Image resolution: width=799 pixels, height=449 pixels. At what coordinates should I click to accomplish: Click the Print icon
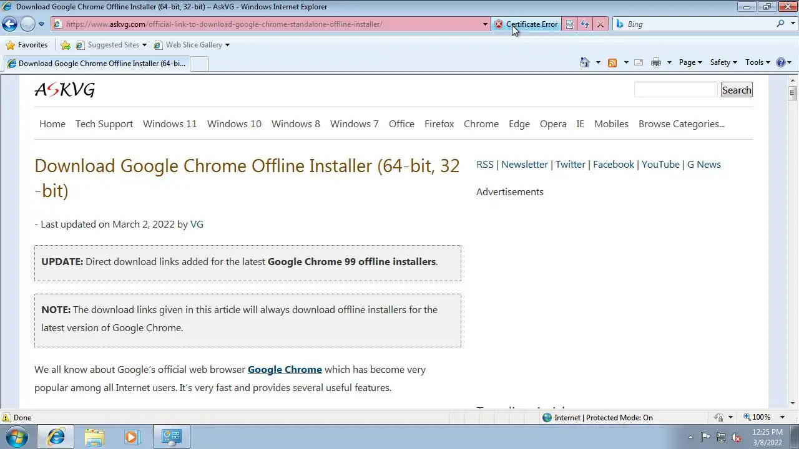tap(656, 62)
